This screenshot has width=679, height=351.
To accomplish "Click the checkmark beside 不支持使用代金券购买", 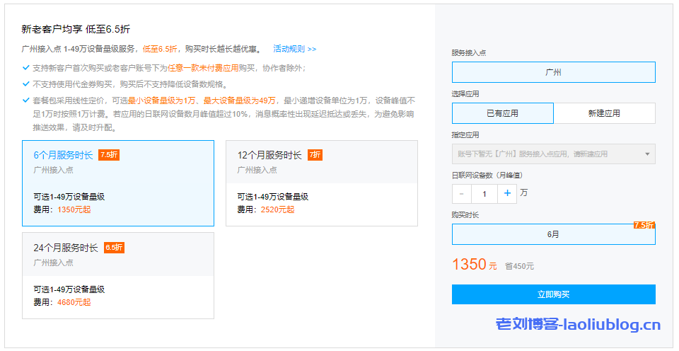I will click(x=26, y=84).
